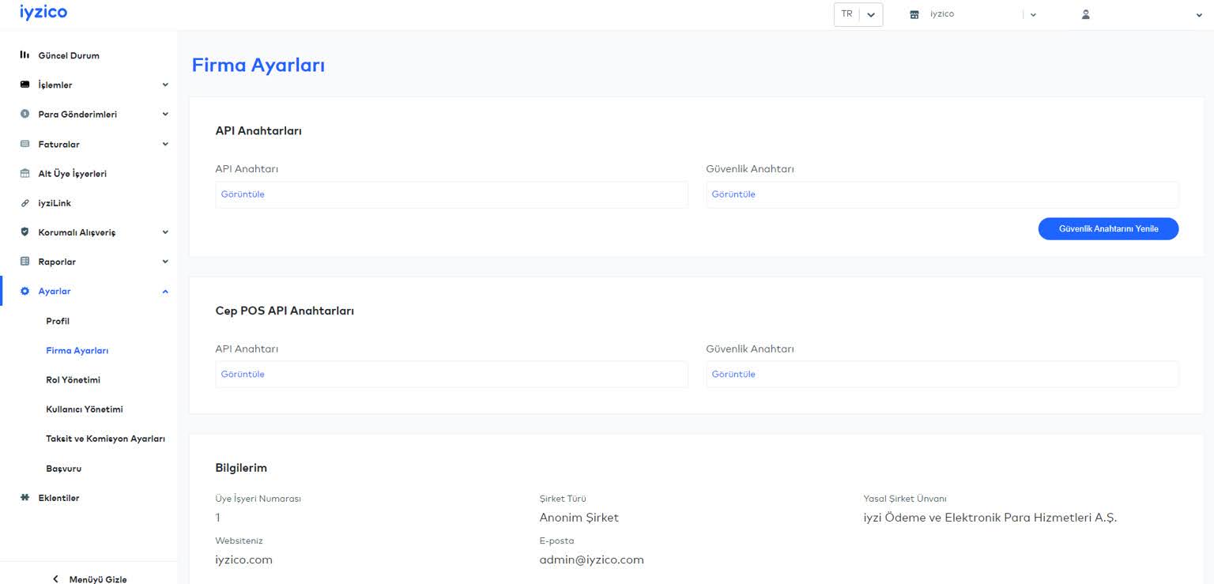Expand the Korumalı Alışveriş submenu chevron

(165, 232)
